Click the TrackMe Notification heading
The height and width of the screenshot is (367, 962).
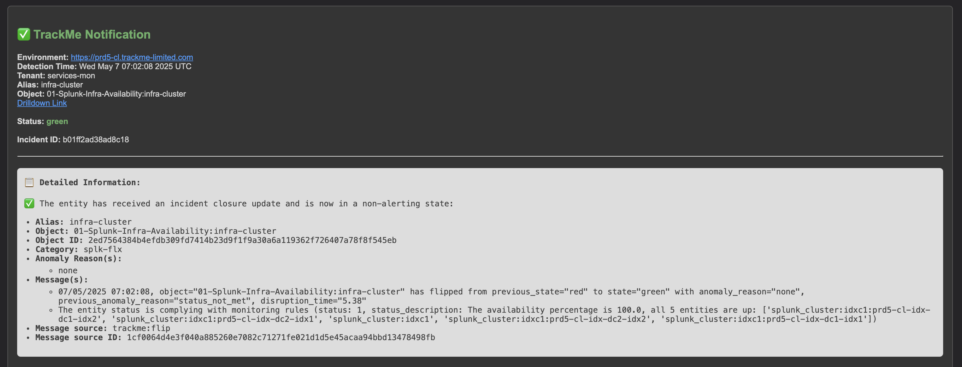click(x=92, y=34)
